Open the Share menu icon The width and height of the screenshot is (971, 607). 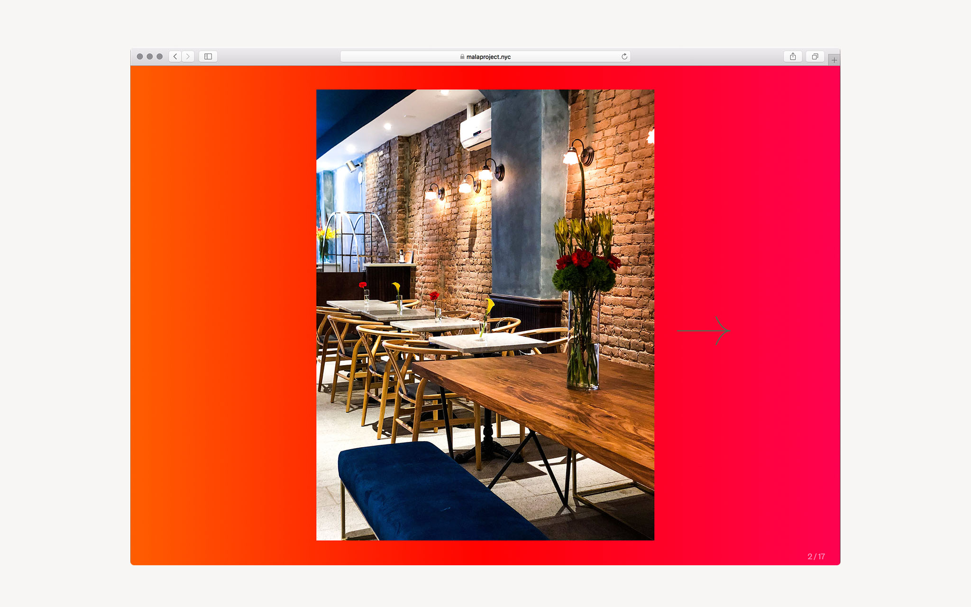793,56
